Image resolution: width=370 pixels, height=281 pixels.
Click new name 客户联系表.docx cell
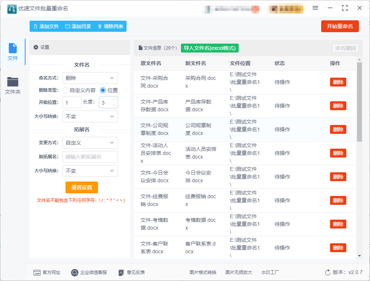pos(200,247)
